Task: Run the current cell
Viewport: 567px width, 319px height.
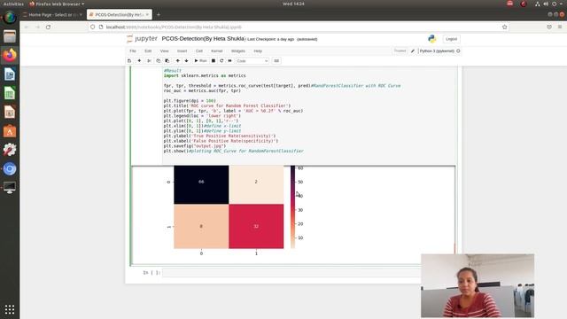Action: pos(201,61)
